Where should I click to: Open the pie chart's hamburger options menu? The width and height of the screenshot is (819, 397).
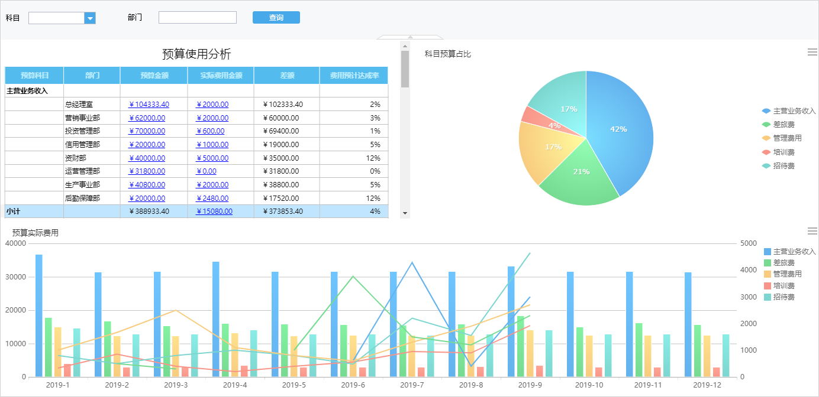point(812,52)
